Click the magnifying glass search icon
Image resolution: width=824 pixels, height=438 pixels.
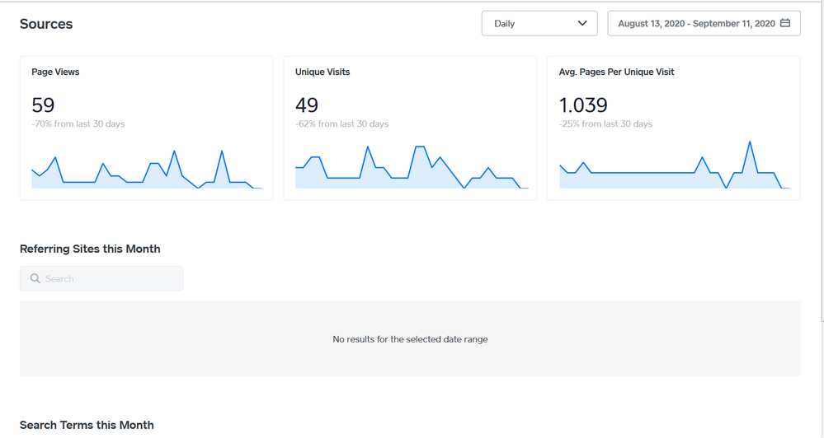[x=35, y=279]
